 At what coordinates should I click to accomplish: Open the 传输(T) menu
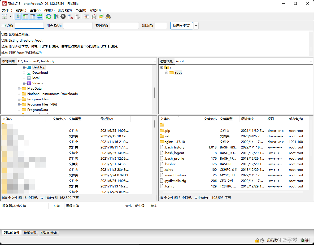(49, 10)
